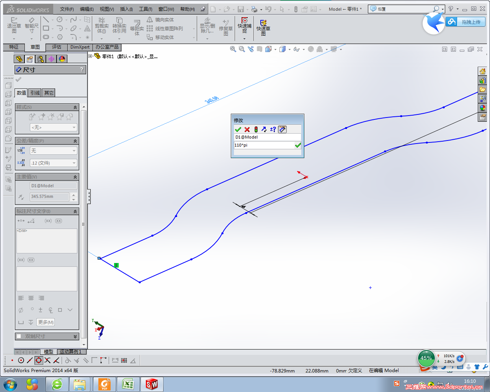490x392 pixels.
Task: Open the 插入(I) menu
Action: tap(126, 9)
